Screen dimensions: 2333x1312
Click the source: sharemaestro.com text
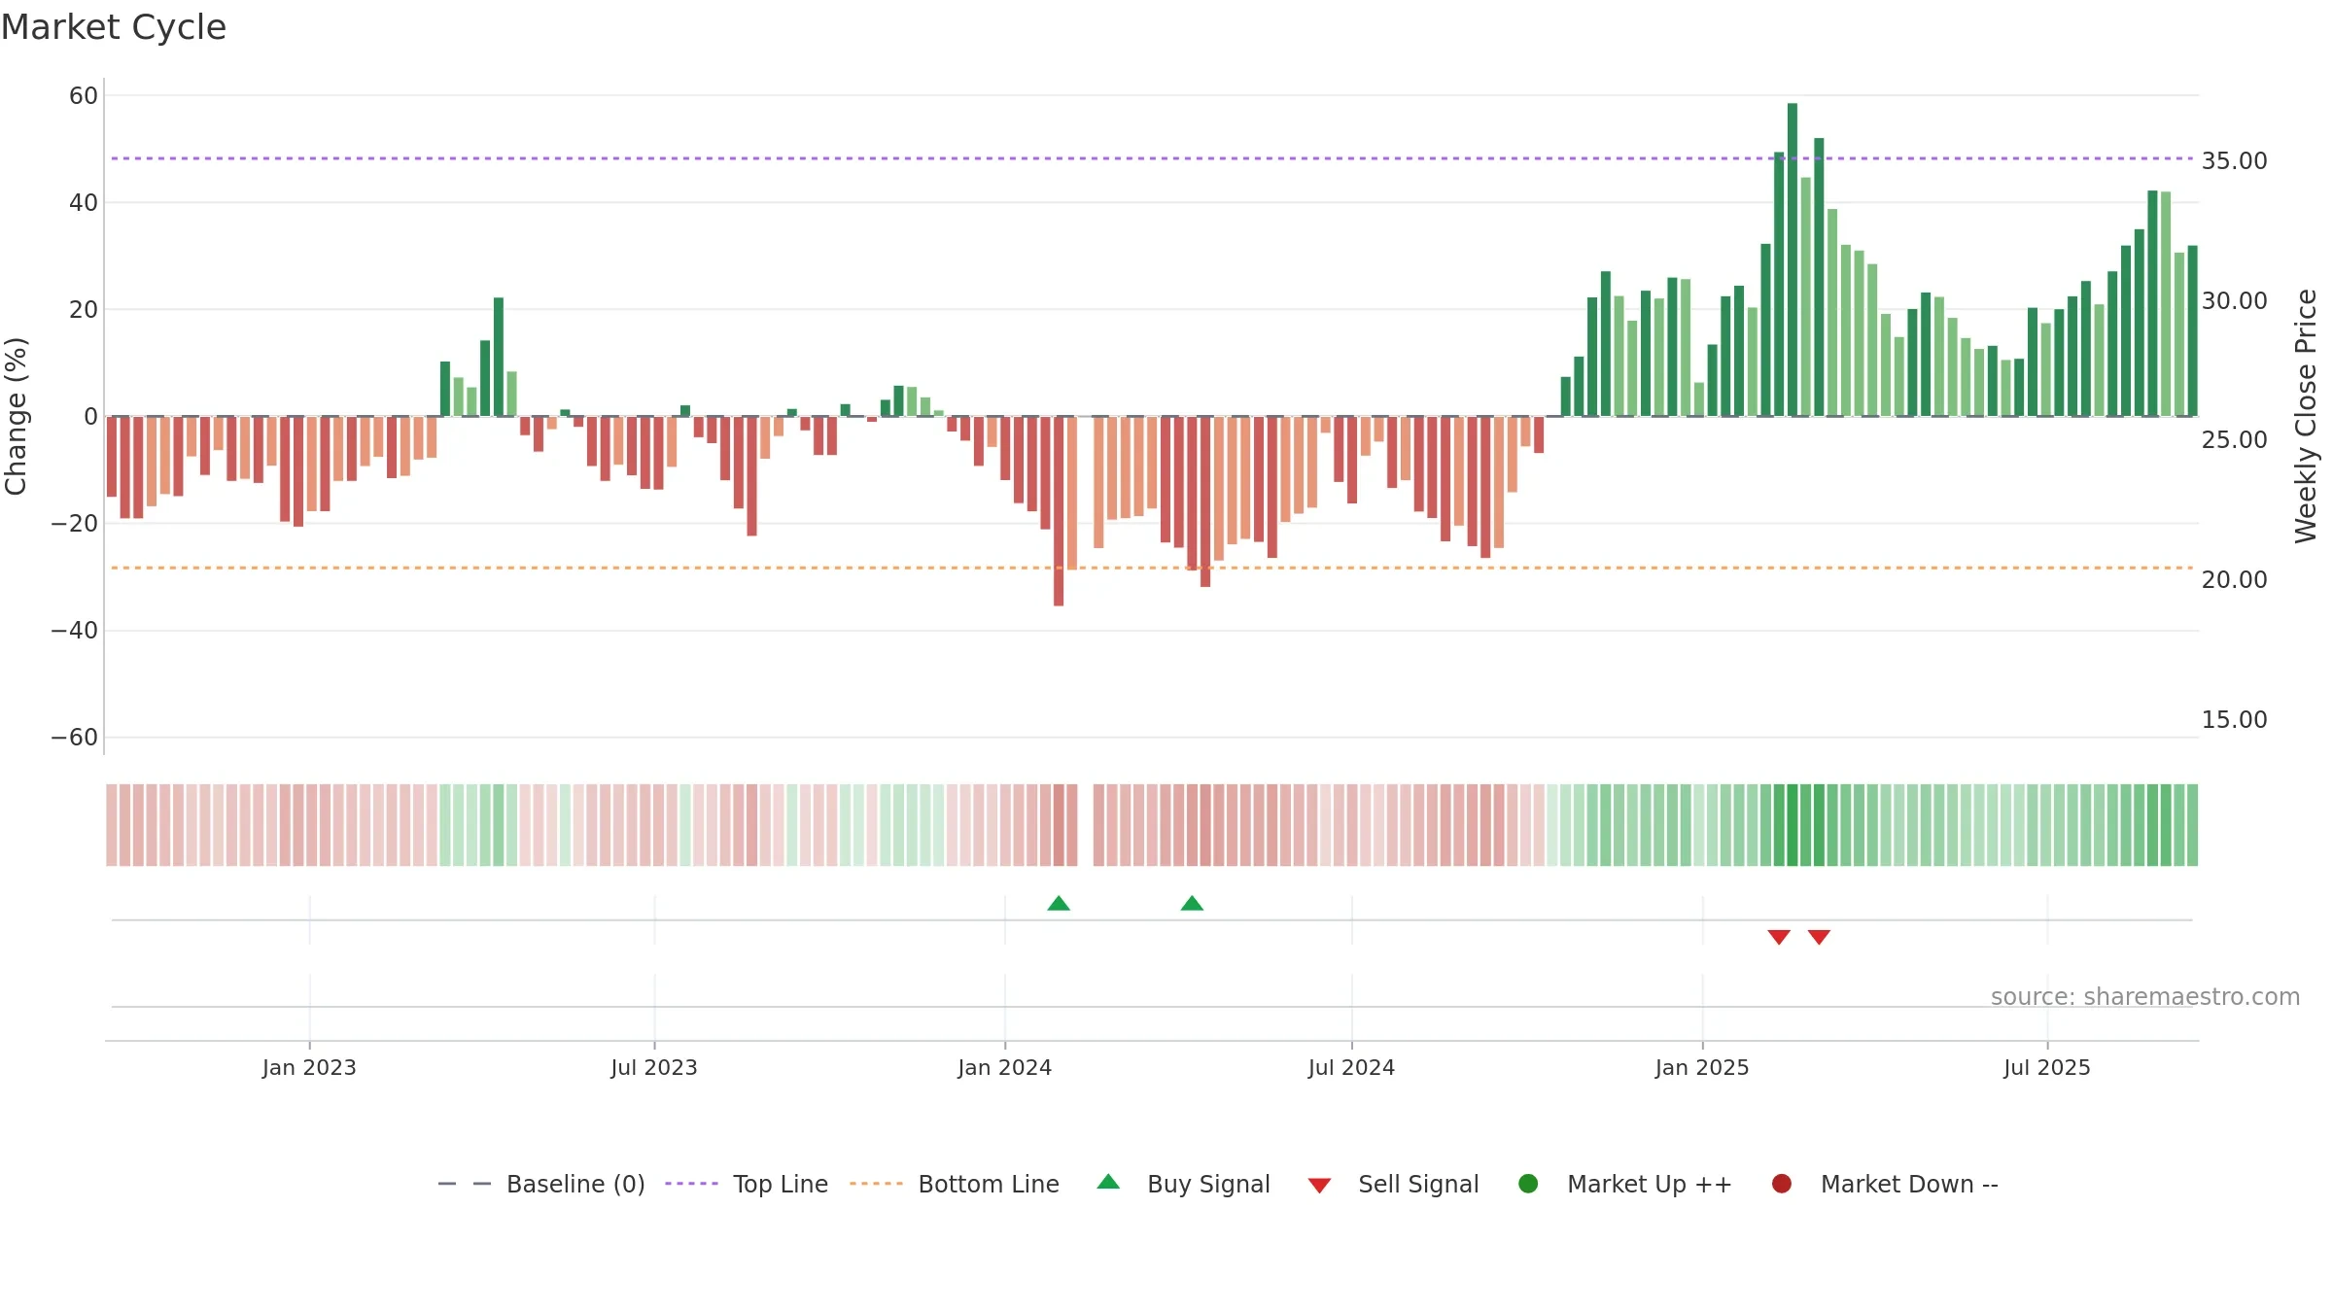pyautogui.click(x=2145, y=997)
